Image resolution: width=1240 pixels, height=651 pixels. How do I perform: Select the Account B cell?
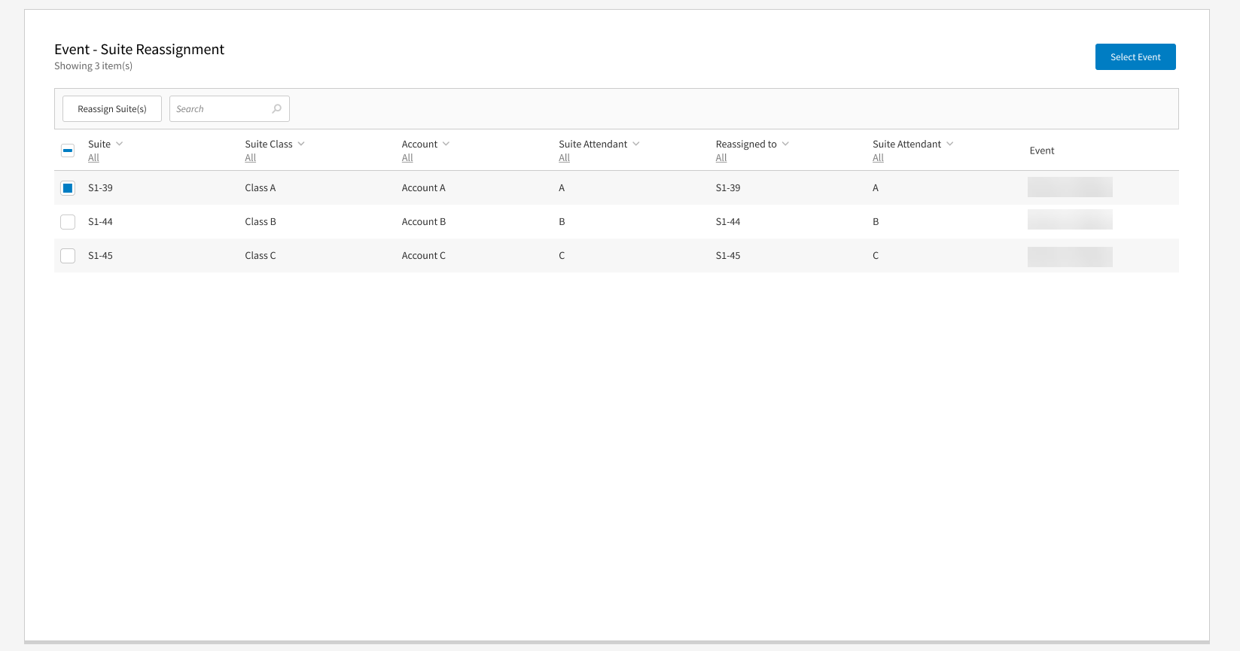[424, 222]
